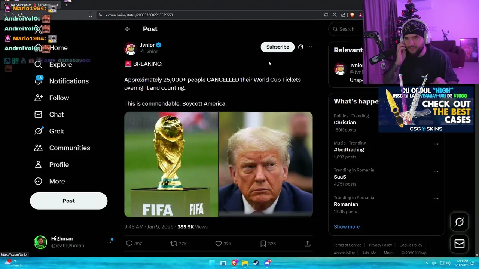Open Explore in the X sidebar
The image size is (479, 269).
coord(53,64)
